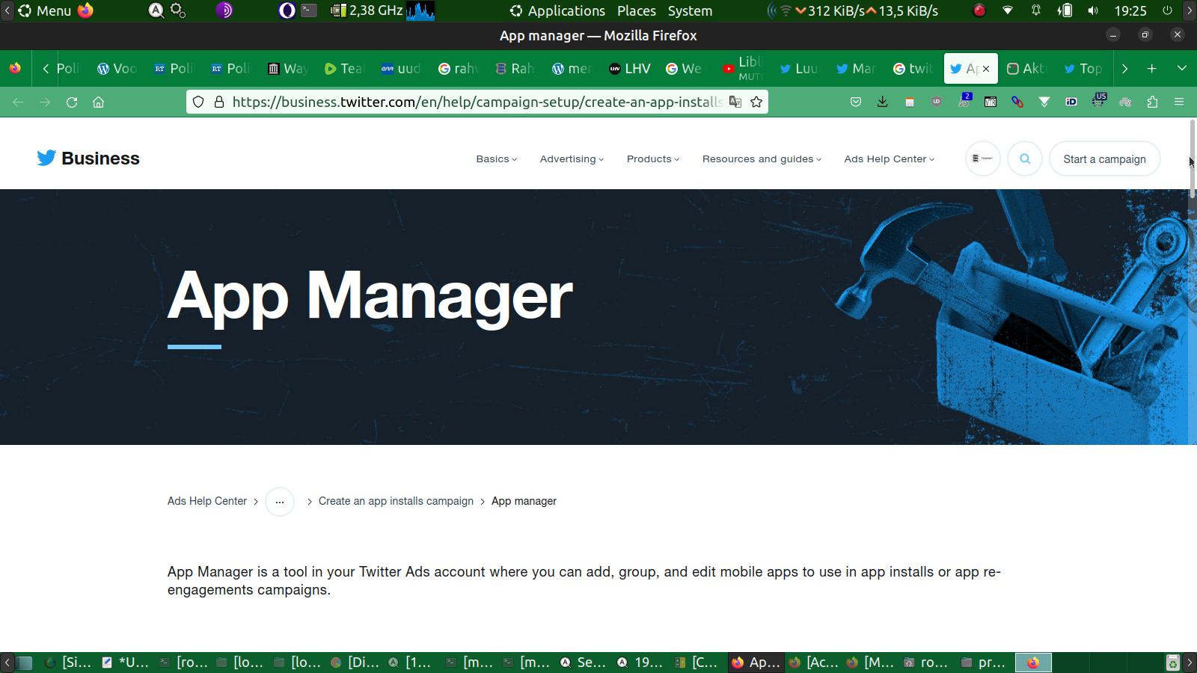Click the site padlock security icon

click(x=219, y=102)
